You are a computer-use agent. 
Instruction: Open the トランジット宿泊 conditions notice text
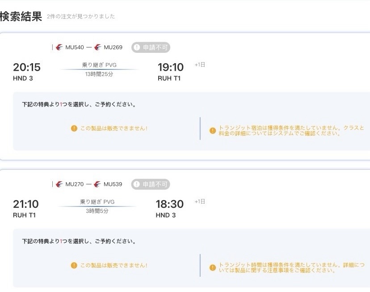tap(291, 131)
